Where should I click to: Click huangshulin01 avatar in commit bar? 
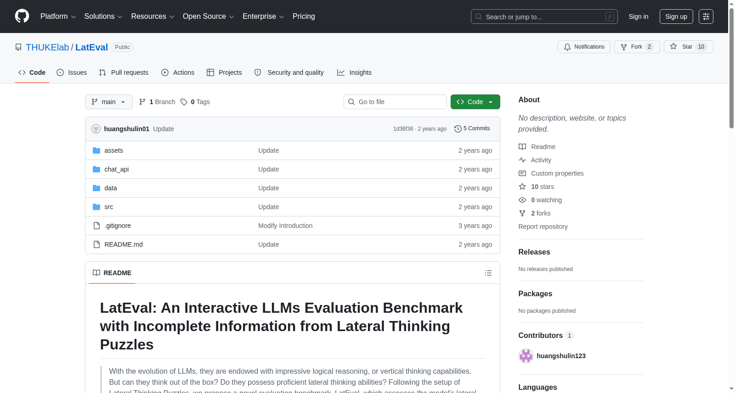pyautogui.click(x=96, y=129)
